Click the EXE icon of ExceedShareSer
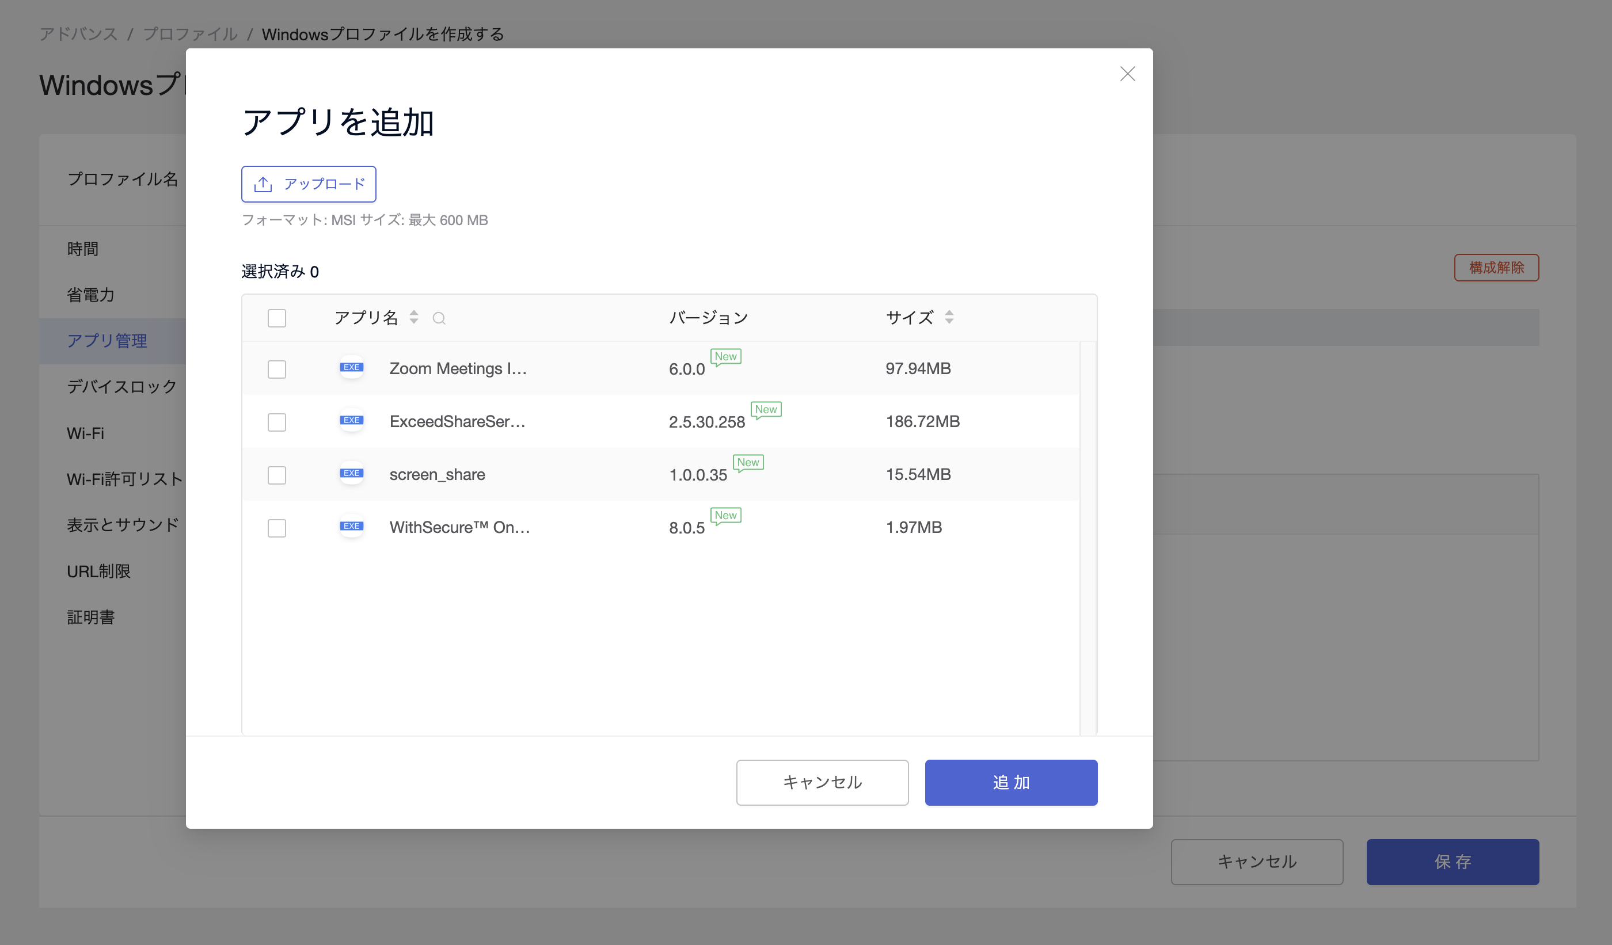Screen dimensions: 1612x945 [351, 421]
